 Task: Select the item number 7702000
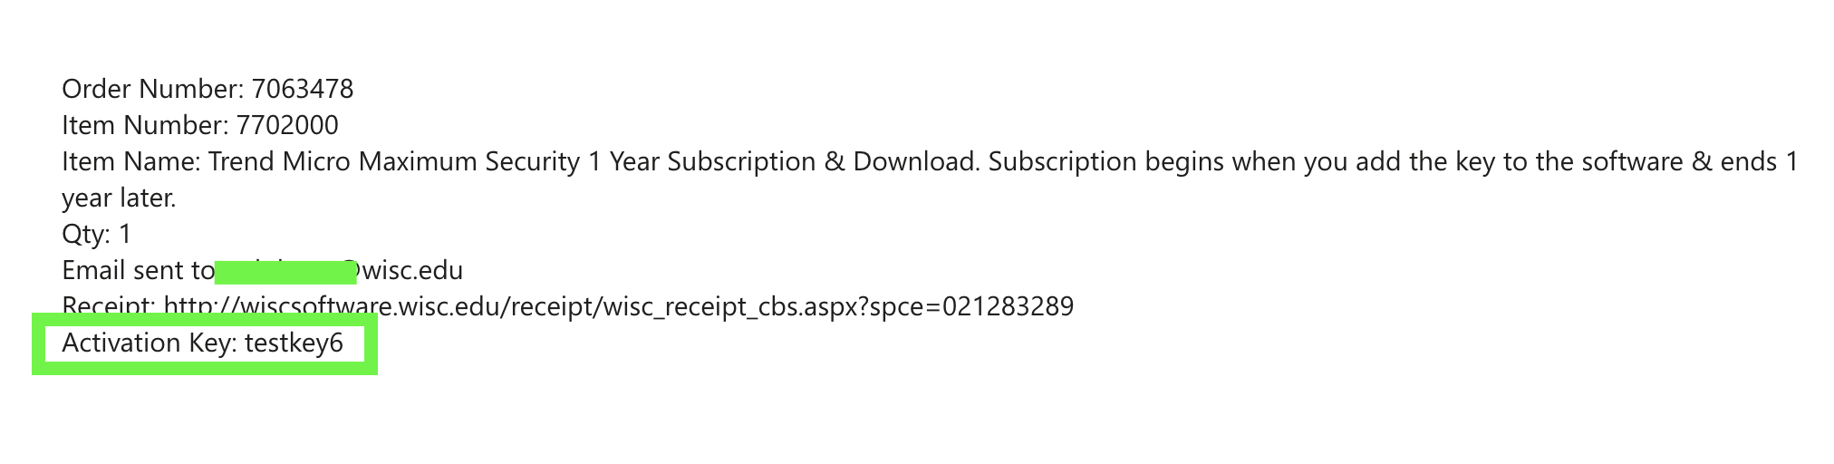287,125
